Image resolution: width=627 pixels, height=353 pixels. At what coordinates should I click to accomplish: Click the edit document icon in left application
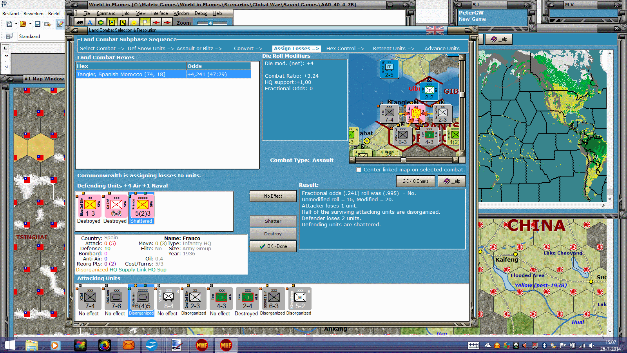pos(60,24)
